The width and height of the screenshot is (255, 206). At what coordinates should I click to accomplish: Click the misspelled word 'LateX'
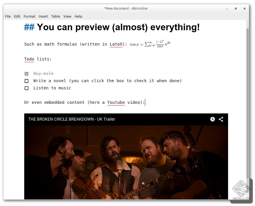(116, 44)
